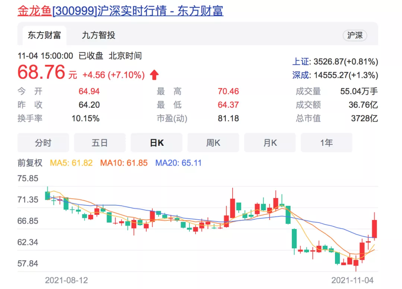The image size is (402, 289).
Task: Click the 上证 index link
Action: (301, 62)
